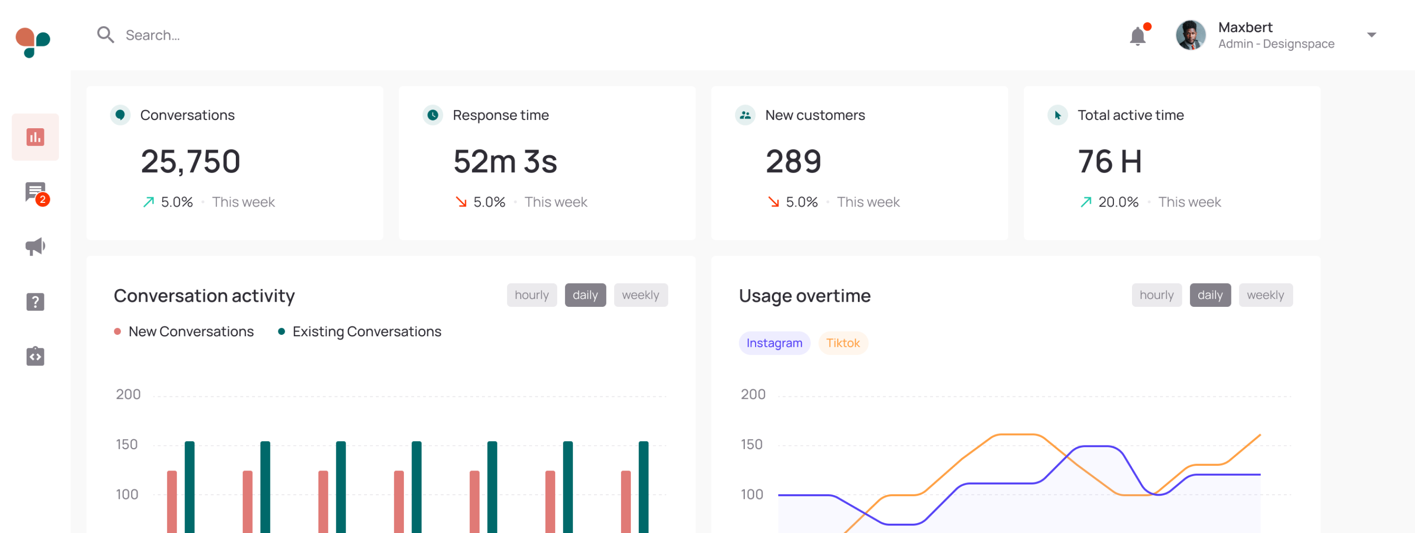Switch Conversation activity to hourly view

click(531, 294)
